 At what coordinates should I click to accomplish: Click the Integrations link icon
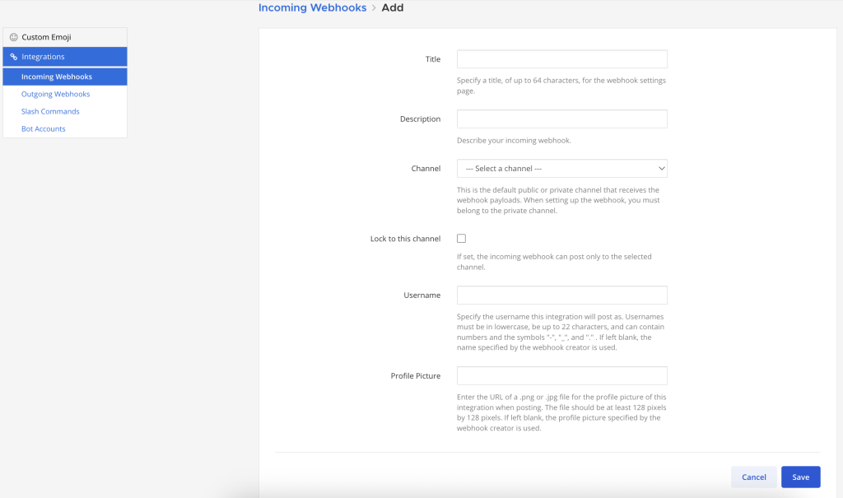14,57
